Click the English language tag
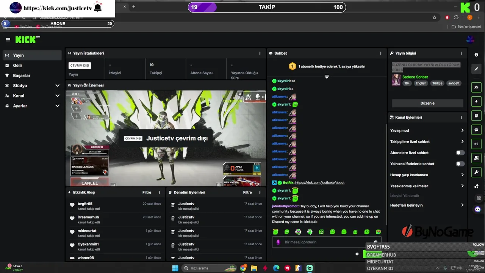 coord(421,83)
